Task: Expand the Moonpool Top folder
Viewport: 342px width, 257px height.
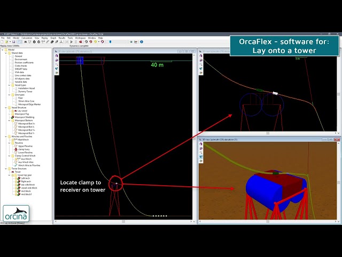Action: click(x=9, y=114)
